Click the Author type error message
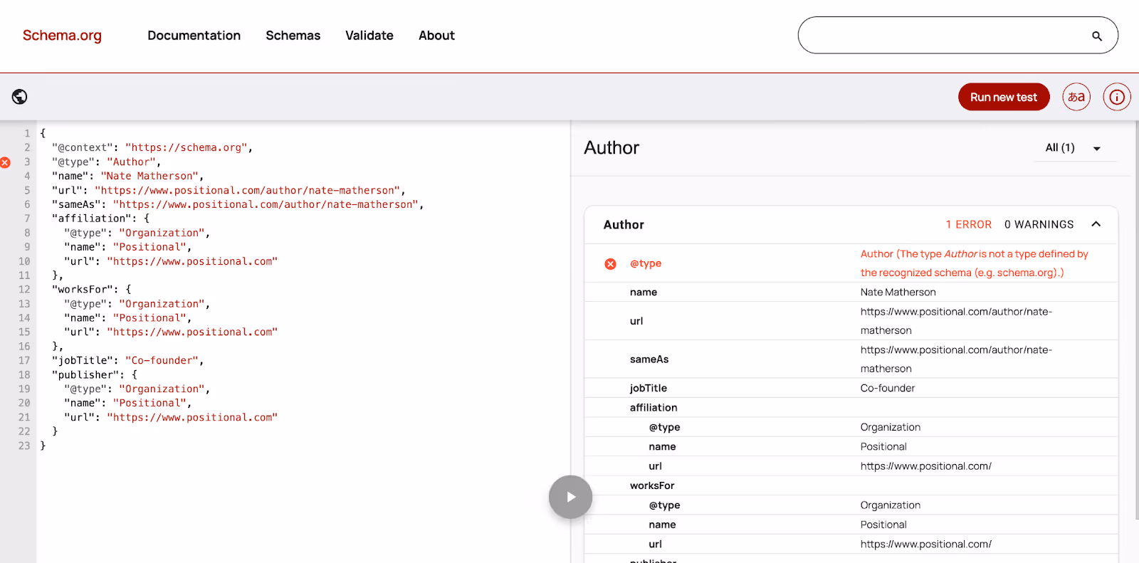Image resolution: width=1139 pixels, height=563 pixels. (x=974, y=263)
